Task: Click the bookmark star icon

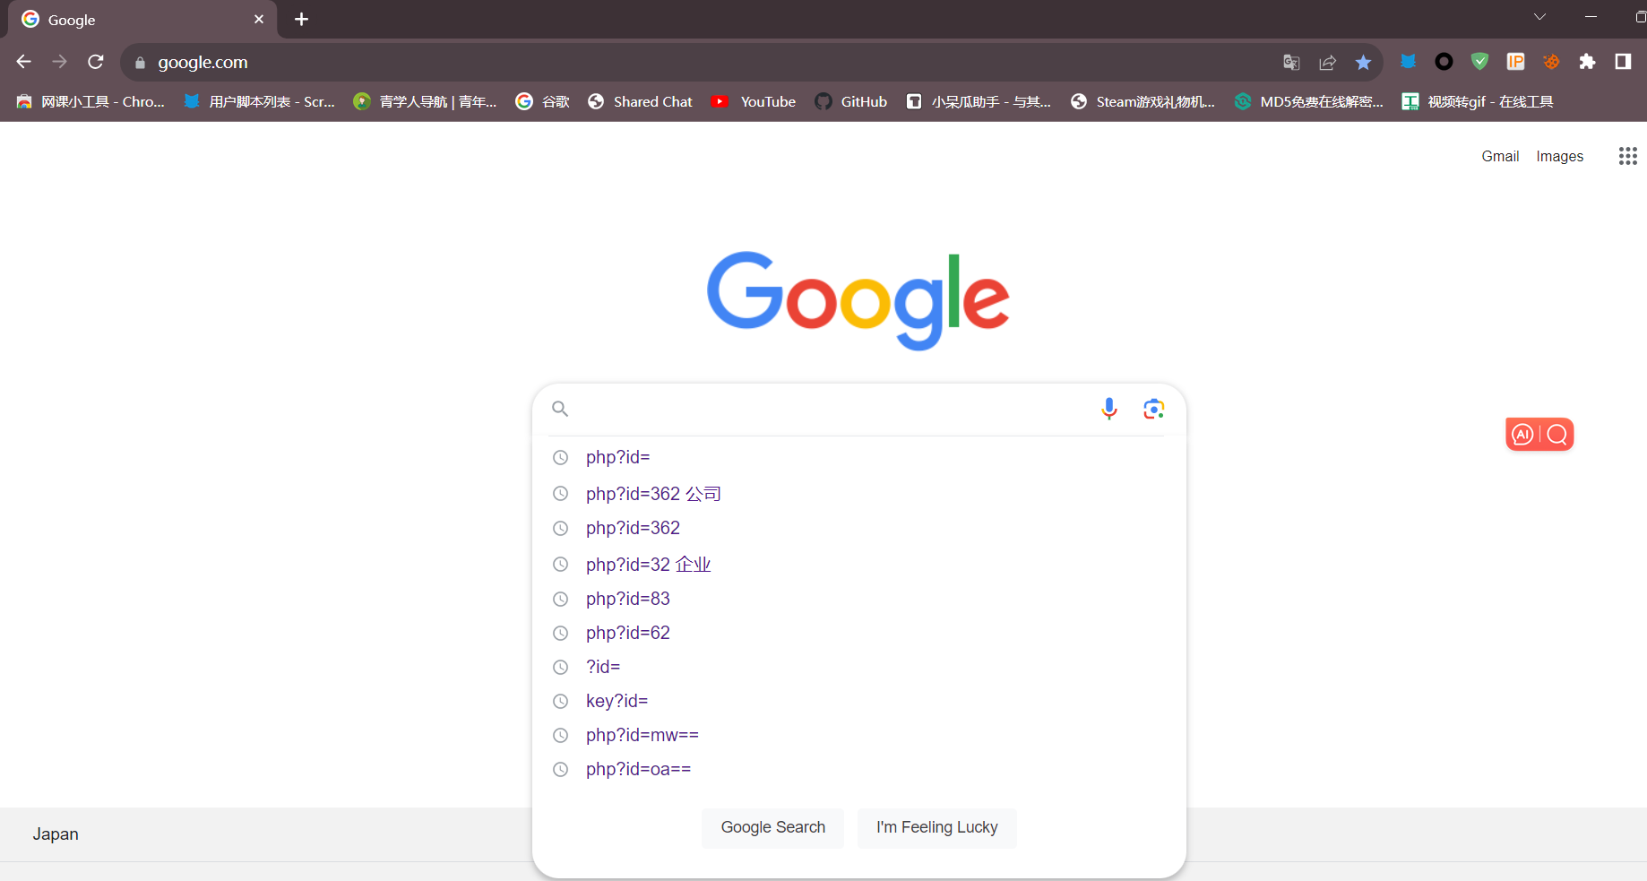Action: click(1363, 62)
